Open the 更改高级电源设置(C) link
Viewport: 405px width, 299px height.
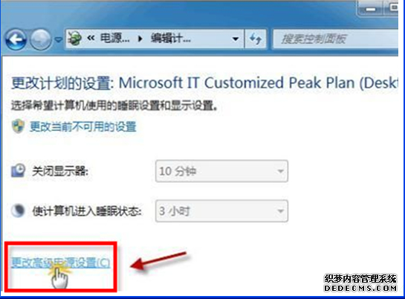point(61,263)
